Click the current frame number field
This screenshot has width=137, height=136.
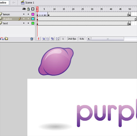click(x=63, y=39)
